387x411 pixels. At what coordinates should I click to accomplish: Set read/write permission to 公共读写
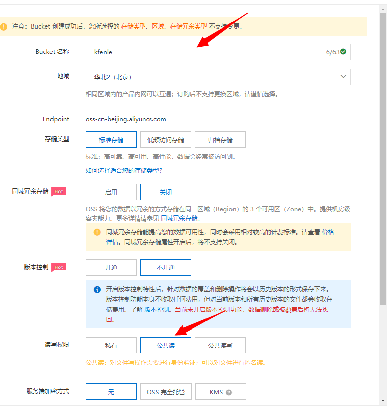click(220, 345)
